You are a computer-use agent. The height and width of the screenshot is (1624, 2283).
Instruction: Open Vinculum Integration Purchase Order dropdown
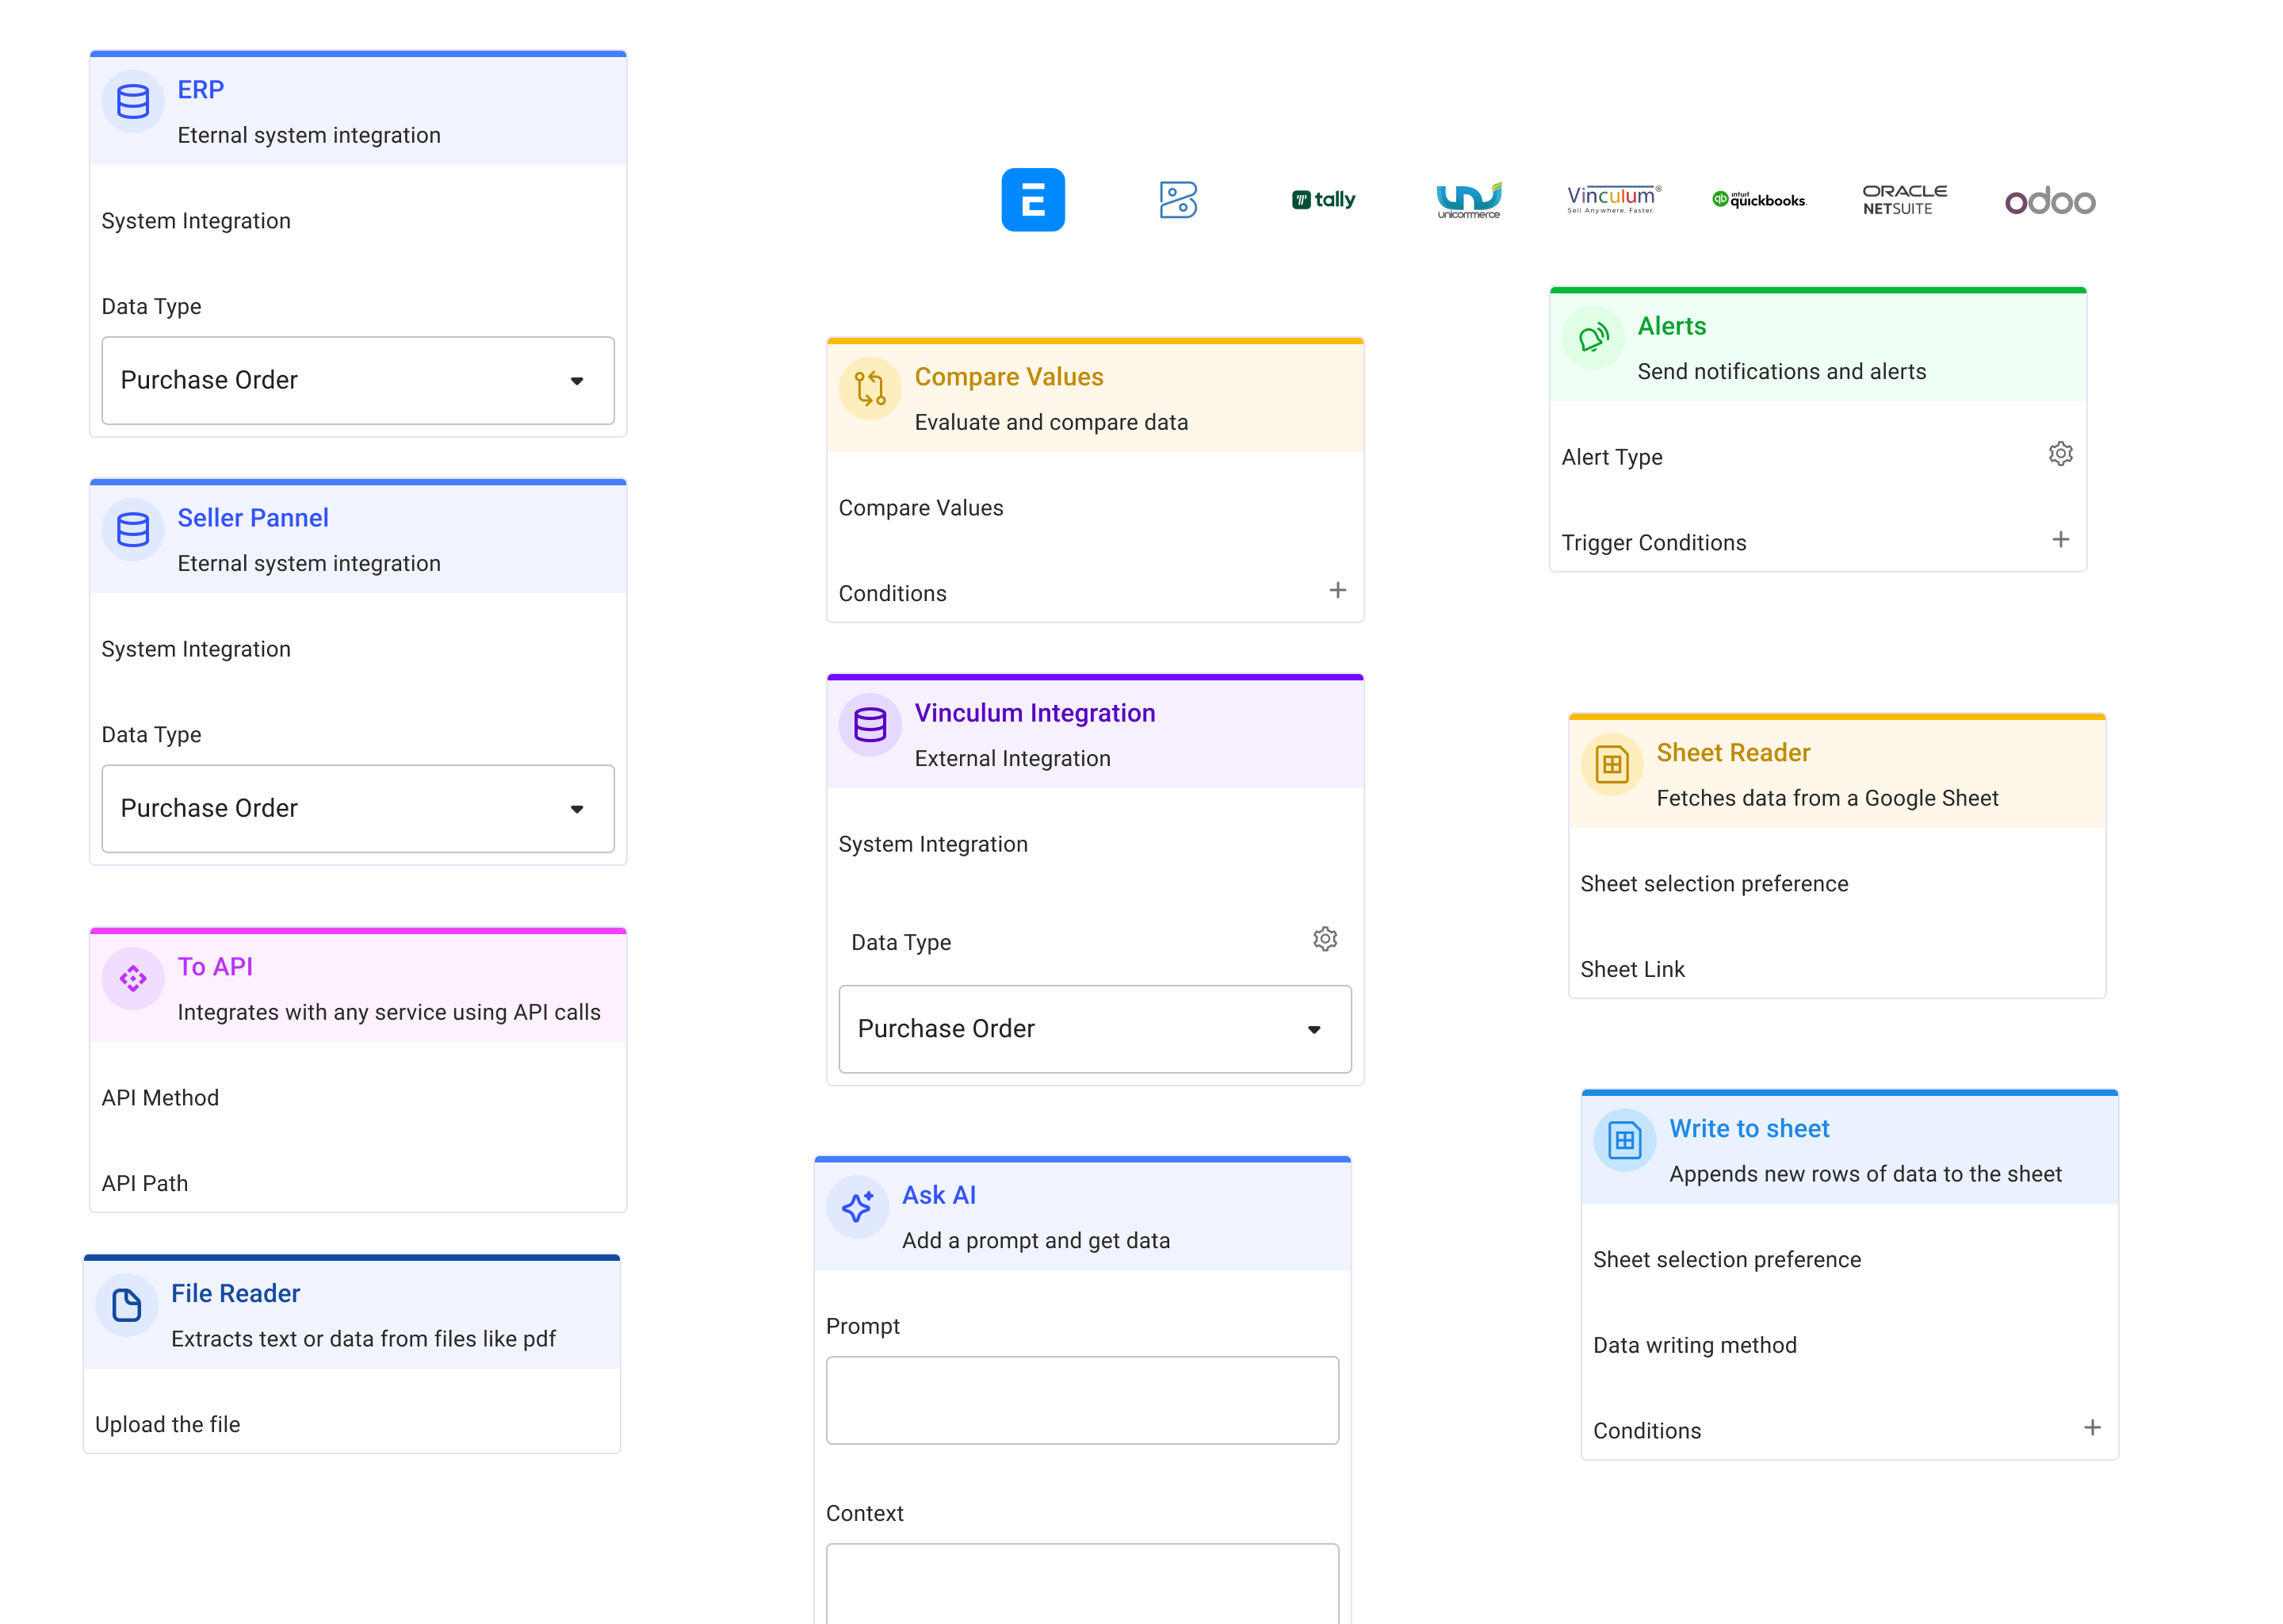pyautogui.click(x=1095, y=1029)
